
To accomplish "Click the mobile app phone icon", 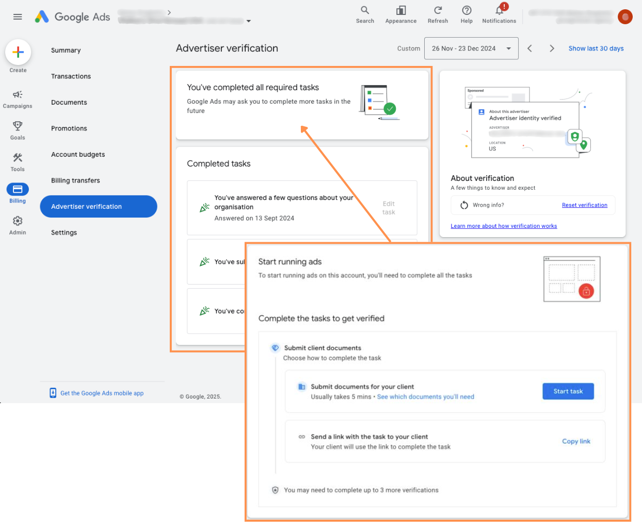I will pyautogui.click(x=53, y=393).
